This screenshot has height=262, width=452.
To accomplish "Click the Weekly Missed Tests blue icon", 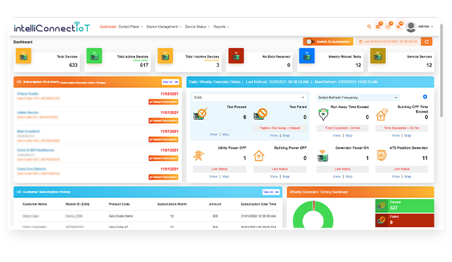I will pyautogui.click(x=307, y=56).
